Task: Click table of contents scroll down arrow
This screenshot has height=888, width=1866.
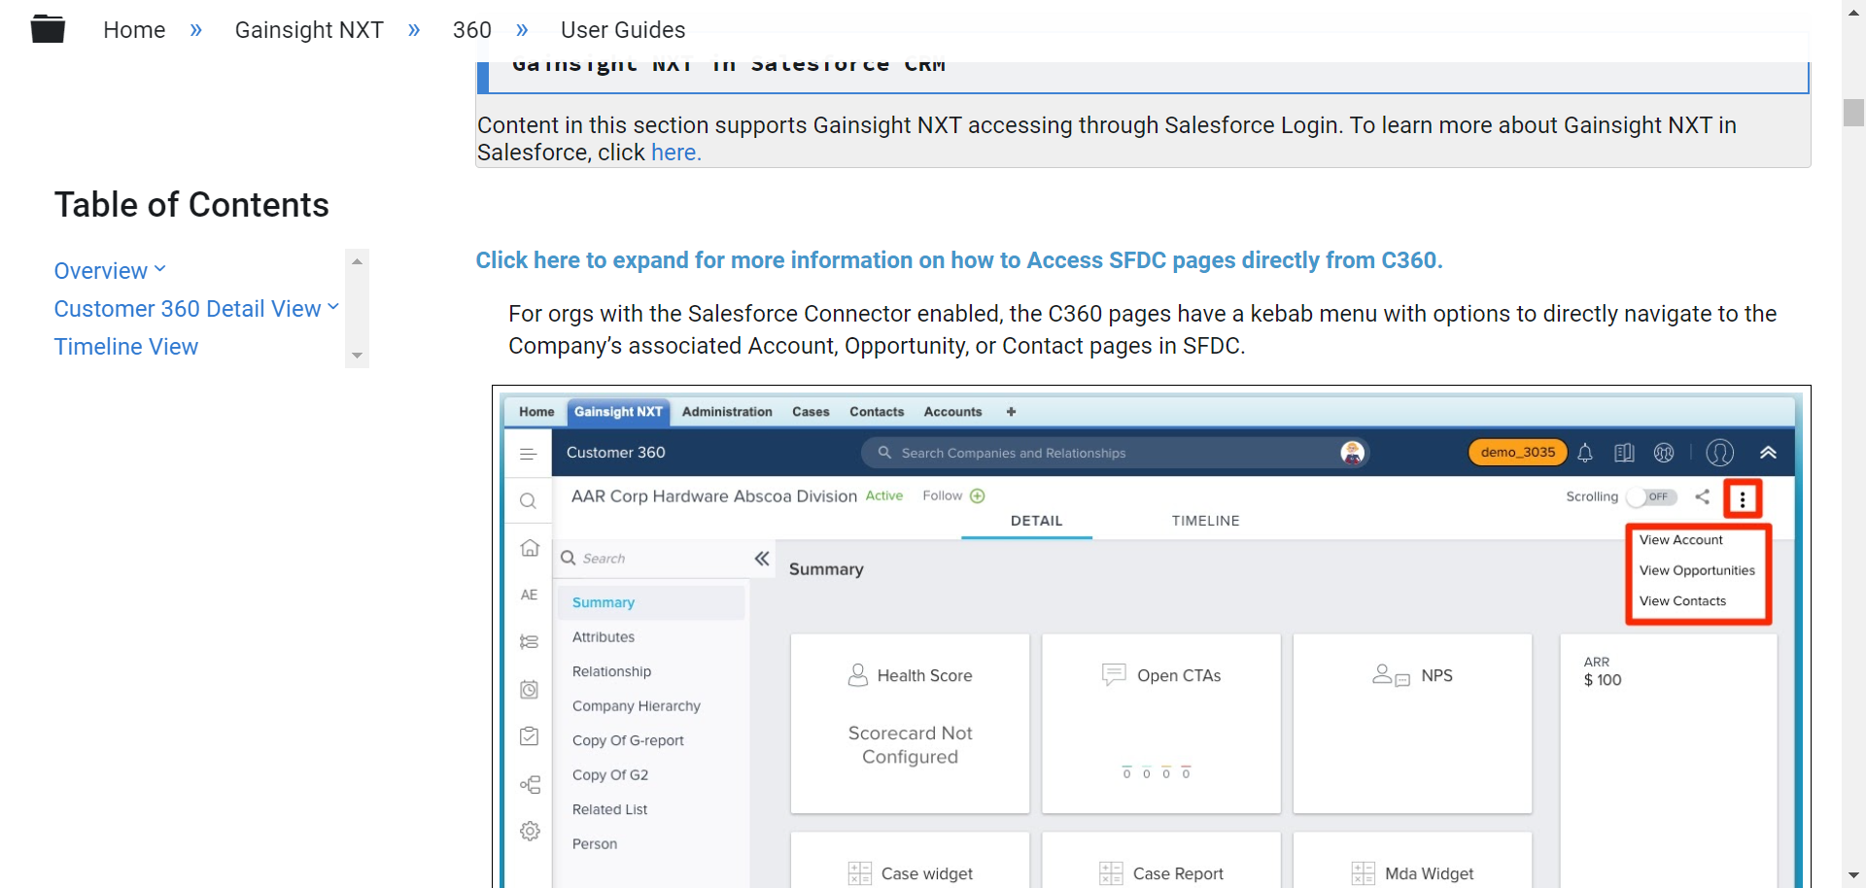Action: tap(357, 356)
